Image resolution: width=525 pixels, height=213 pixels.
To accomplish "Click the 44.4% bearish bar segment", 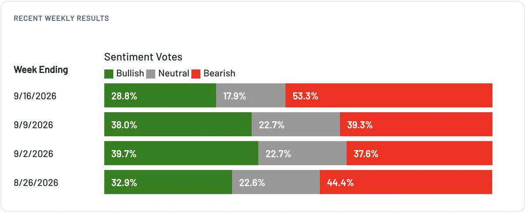I will click(406, 182).
